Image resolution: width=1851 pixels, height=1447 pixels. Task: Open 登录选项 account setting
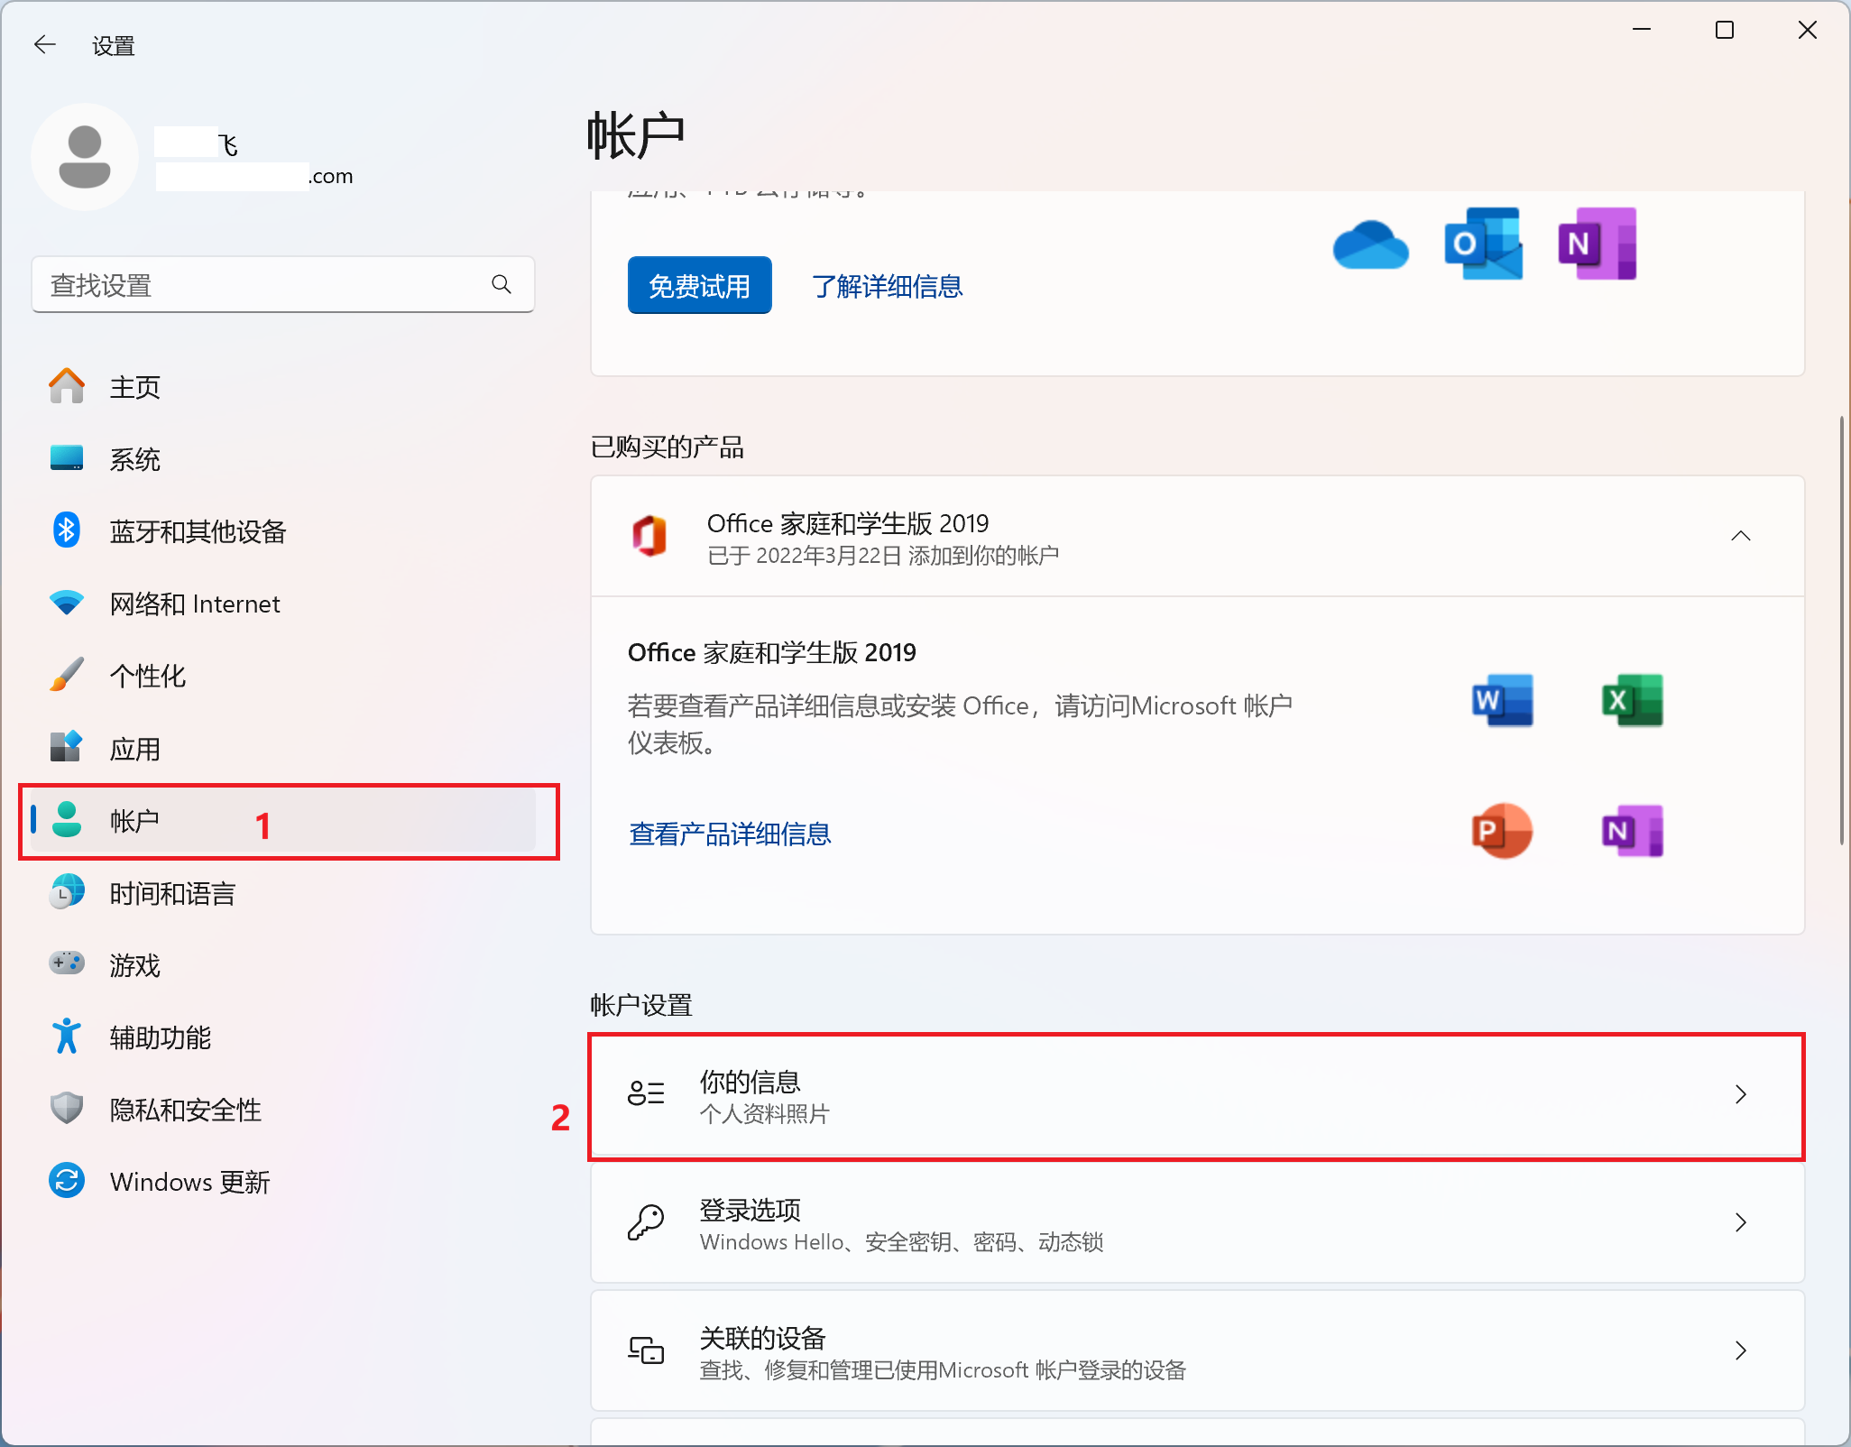pyautogui.click(x=1197, y=1223)
